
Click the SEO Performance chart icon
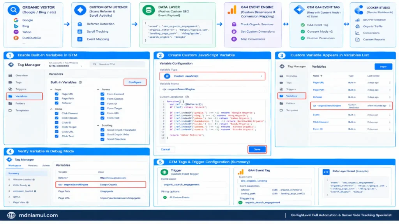click(358, 20)
